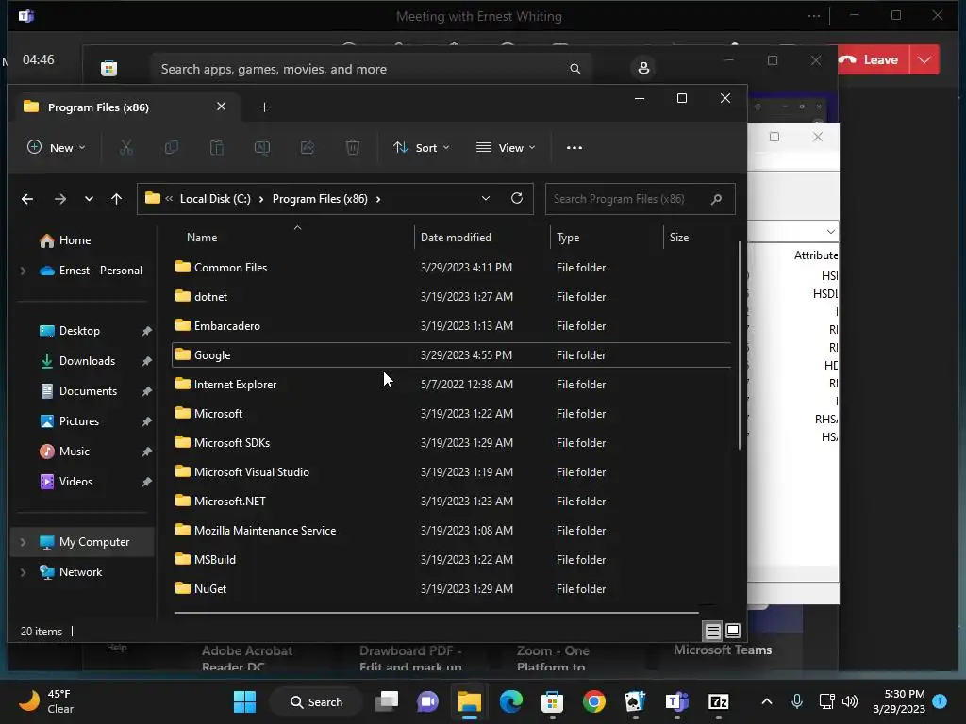Select the Embarcadero folder
The height and width of the screenshot is (724, 966).
(x=226, y=325)
